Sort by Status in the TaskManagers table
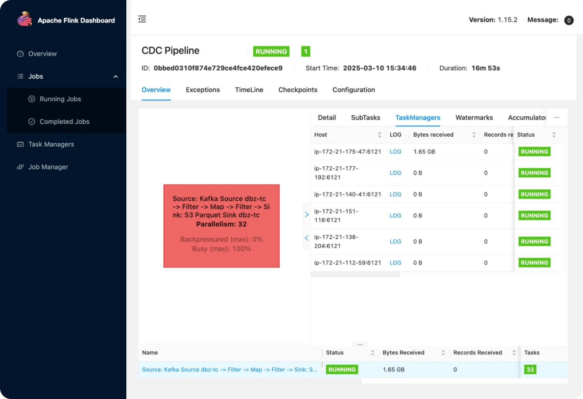 (x=554, y=135)
